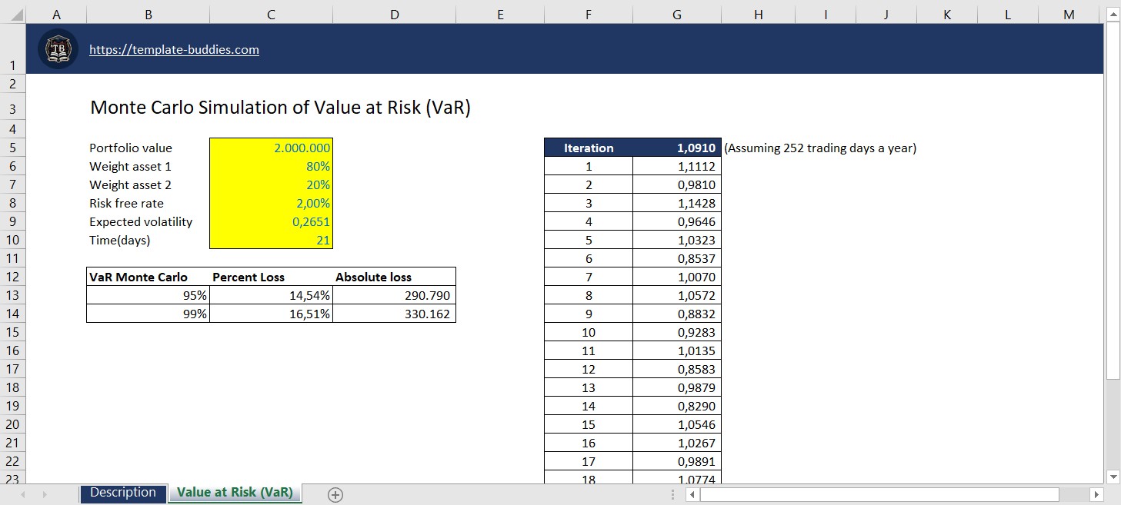Click row 12 header to select it
The height and width of the screenshot is (505, 1121).
click(13, 277)
